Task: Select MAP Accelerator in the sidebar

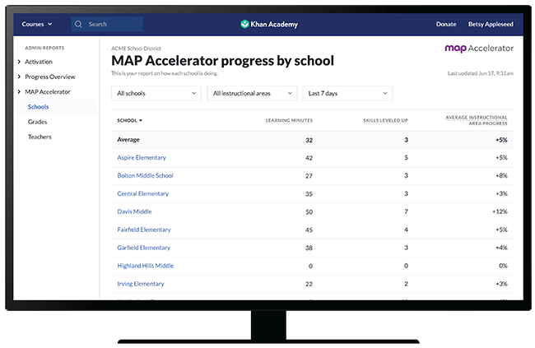Action: (48, 92)
